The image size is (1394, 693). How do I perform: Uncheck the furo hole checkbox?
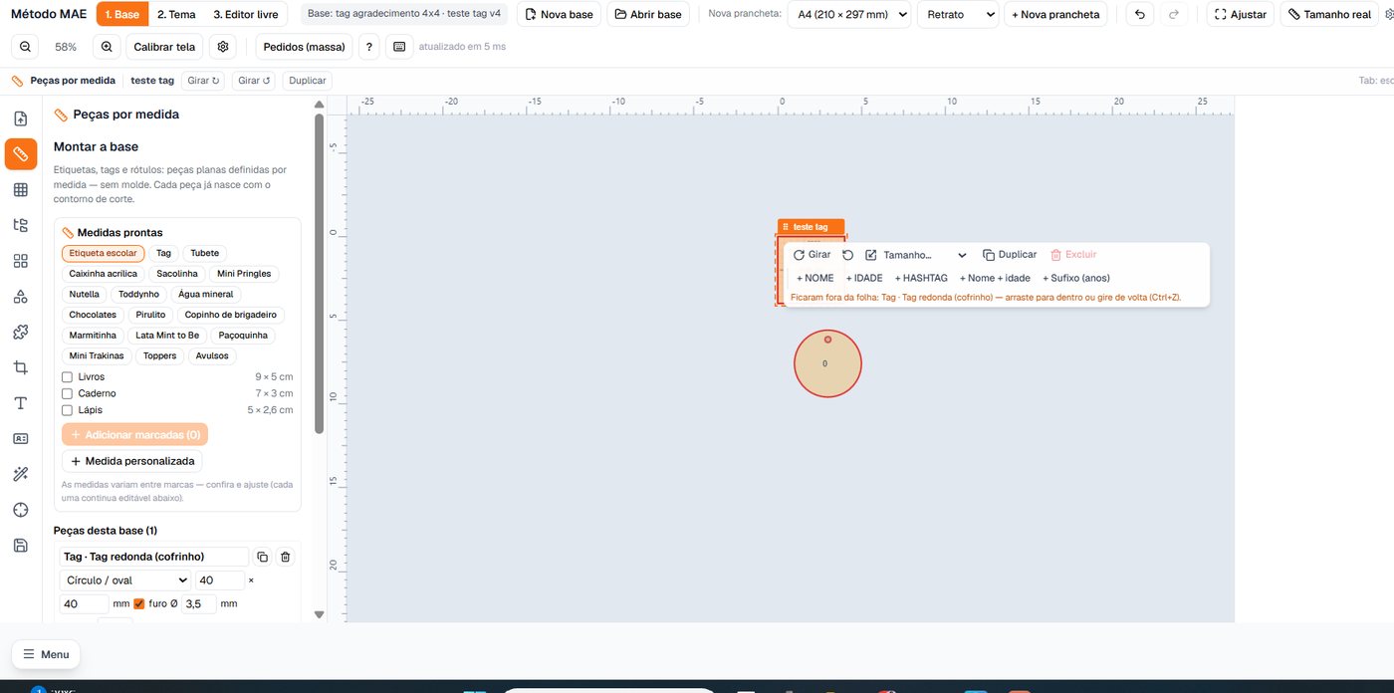[139, 603]
